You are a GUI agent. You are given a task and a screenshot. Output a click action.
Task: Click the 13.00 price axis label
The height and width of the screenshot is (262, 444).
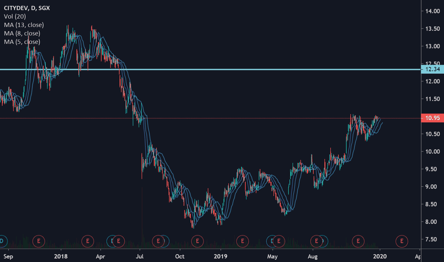433,46
